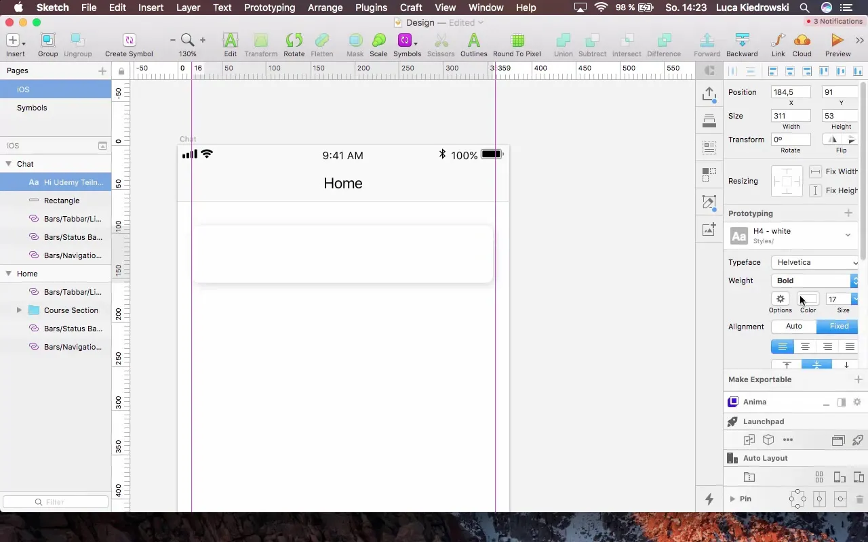Open the Craft menu
Image resolution: width=868 pixels, height=542 pixels.
(x=411, y=7)
